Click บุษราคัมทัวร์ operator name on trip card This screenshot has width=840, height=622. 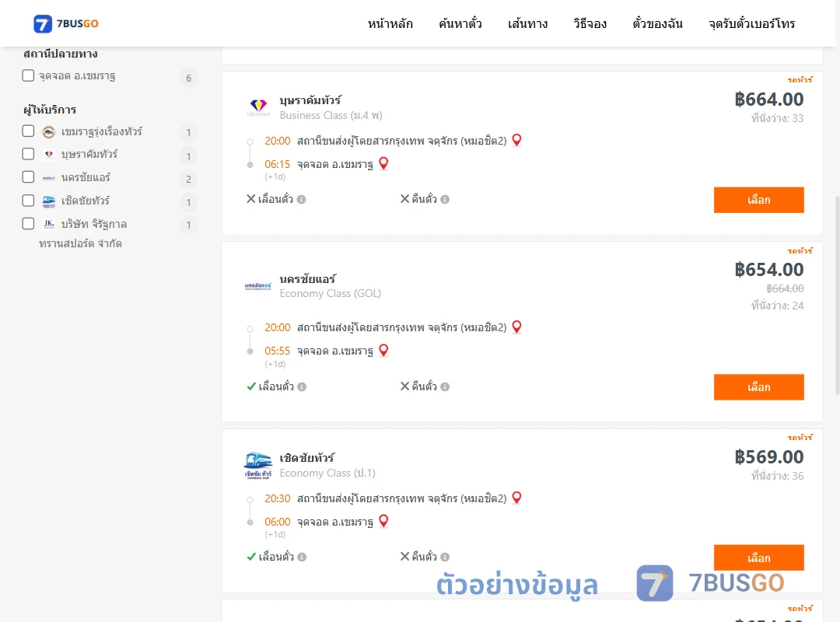coord(310,100)
